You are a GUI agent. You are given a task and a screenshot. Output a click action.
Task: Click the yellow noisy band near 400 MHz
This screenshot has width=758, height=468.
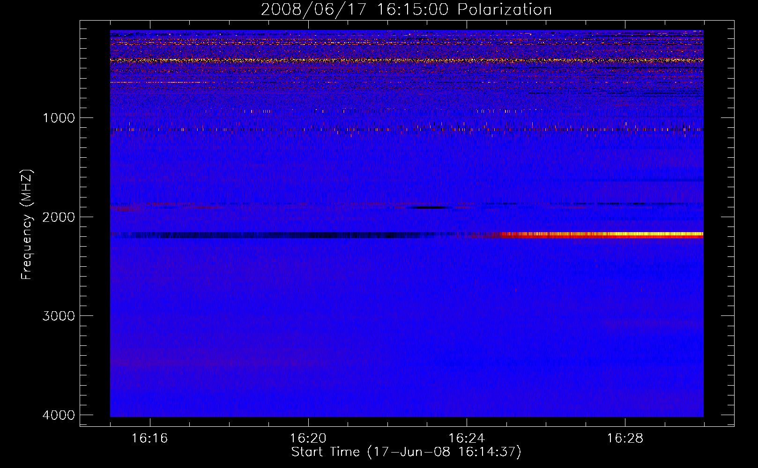[407, 60]
